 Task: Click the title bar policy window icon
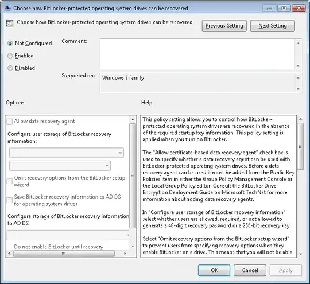[x=7, y=8]
